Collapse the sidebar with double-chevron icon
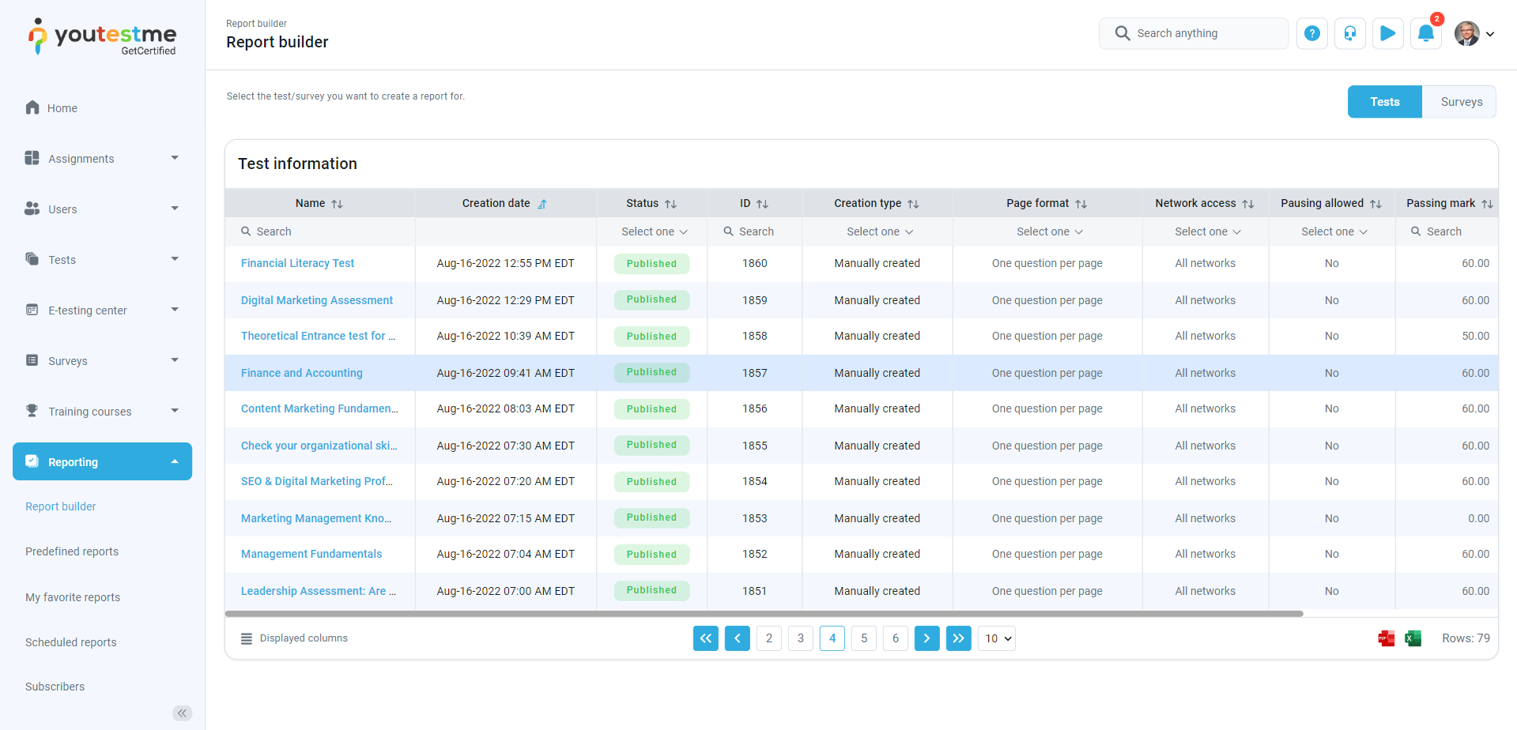Image resolution: width=1517 pixels, height=730 pixels. (182, 713)
